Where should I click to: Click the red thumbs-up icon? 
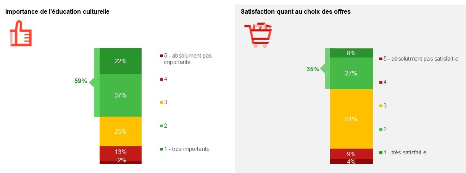(21, 34)
